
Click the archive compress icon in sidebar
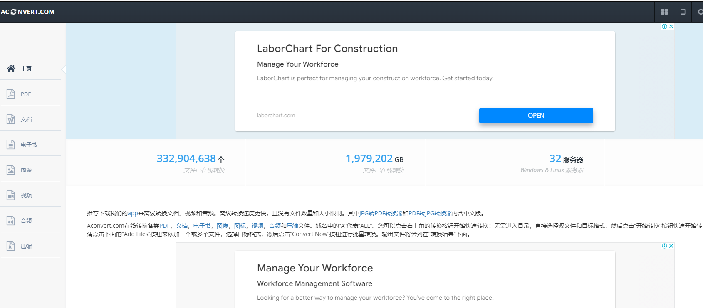point(11,246)
